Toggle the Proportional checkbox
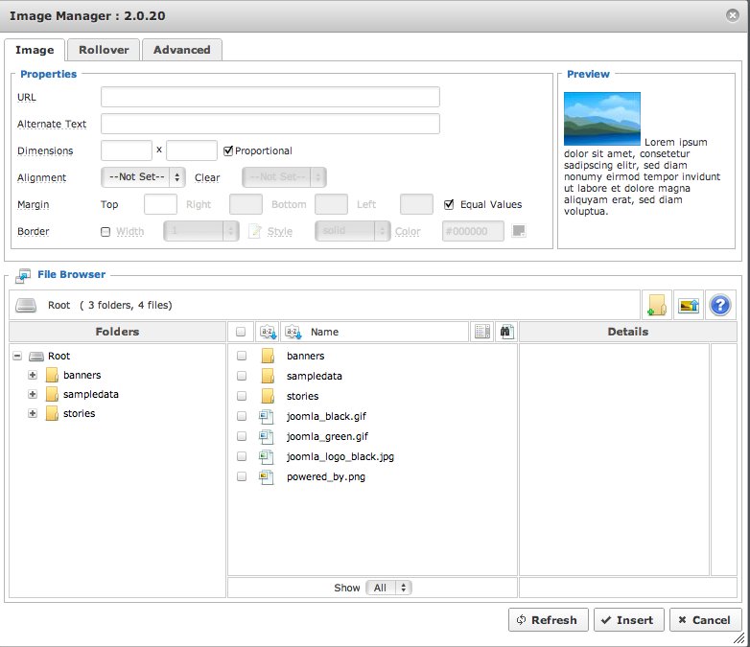 coord(228,150)
